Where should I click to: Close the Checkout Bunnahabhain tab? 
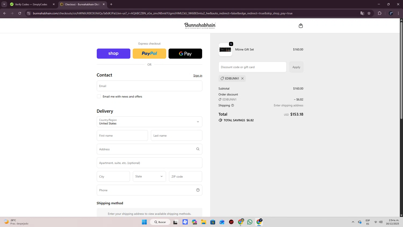(x=104, y=4)
